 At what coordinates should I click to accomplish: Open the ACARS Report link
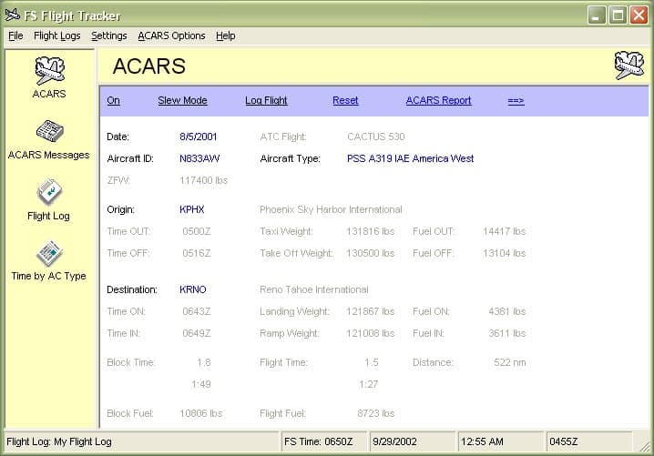coord(438,100)
